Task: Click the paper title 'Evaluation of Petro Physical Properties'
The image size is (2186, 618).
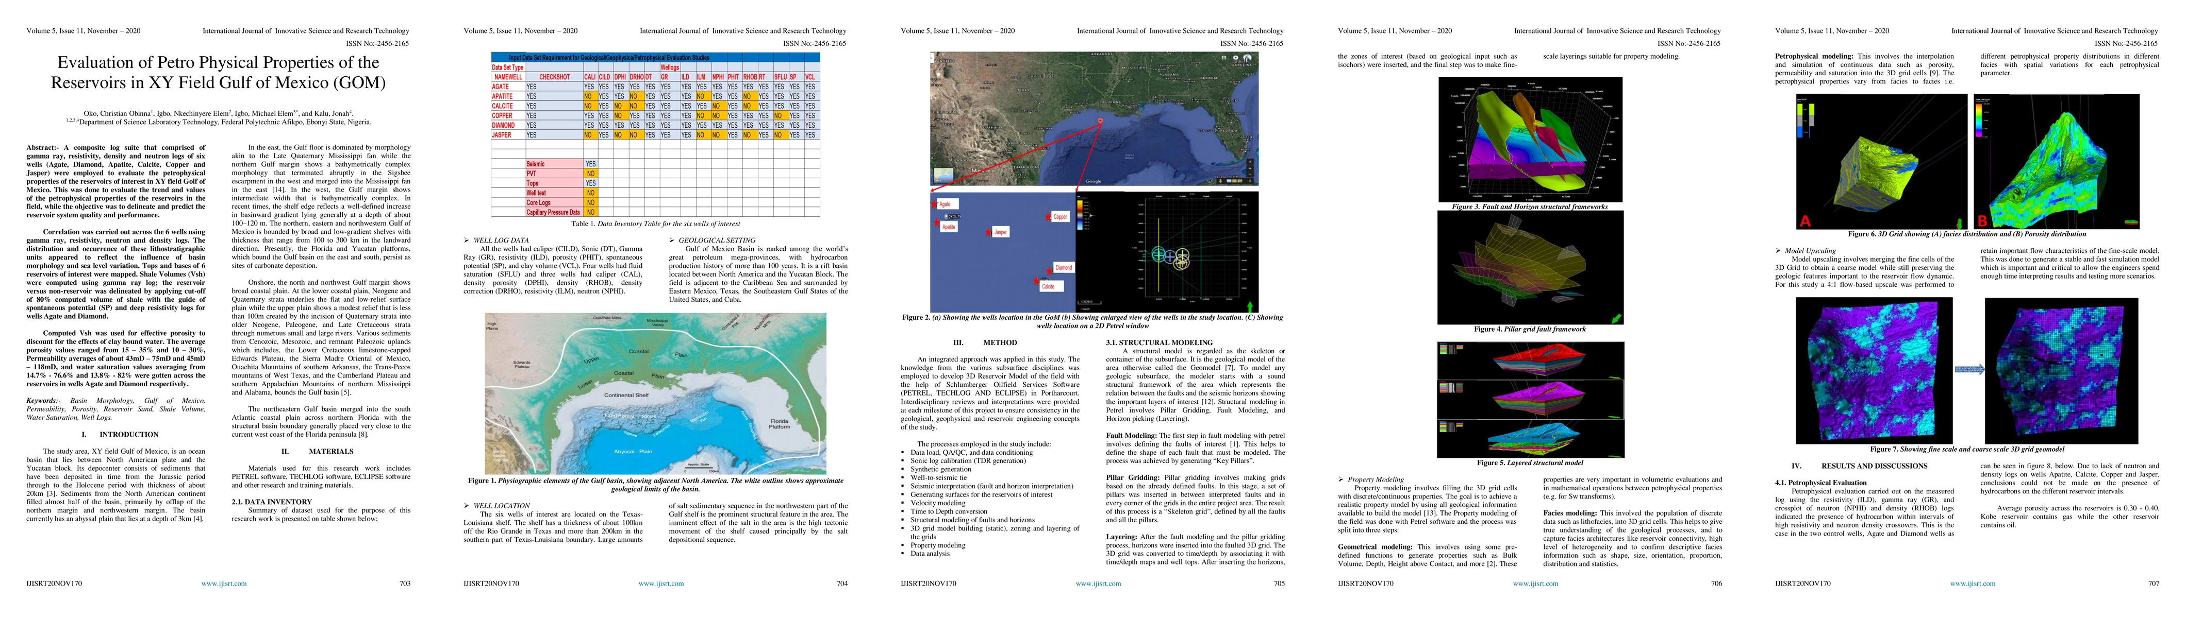Action: click(218, 72)
